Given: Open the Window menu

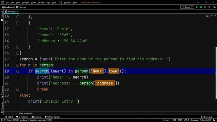Looking at the screenshot, I should pos(67,2).
